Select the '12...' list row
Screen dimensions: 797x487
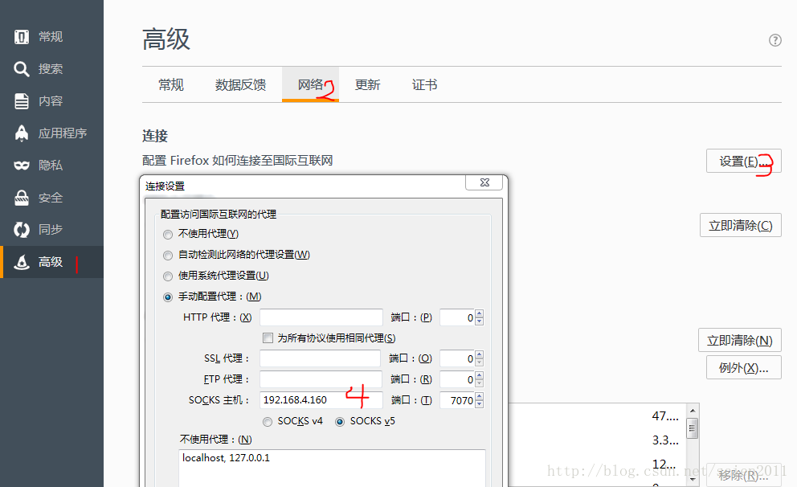[x=597, y=464]
